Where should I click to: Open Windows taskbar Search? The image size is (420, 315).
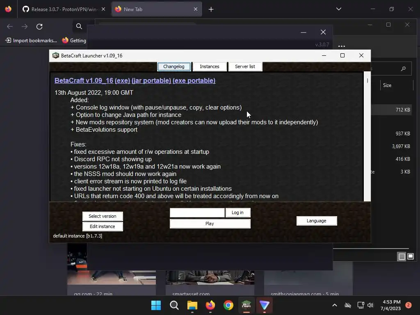tap(174, 305)
